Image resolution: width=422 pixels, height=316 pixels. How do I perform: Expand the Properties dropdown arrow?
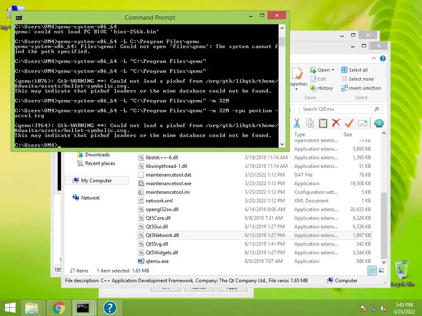coord(296,89)
